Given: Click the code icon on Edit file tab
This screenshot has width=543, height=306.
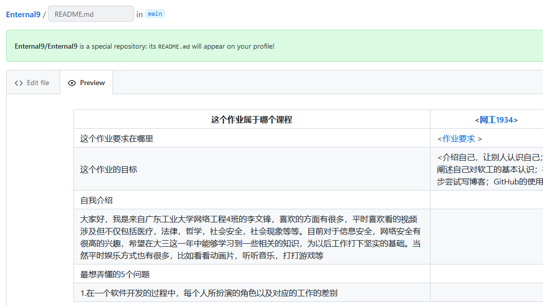Looking at the screenshot, I should pos(19,83).
